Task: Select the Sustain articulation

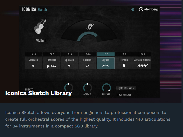Action: click(87, 63)
